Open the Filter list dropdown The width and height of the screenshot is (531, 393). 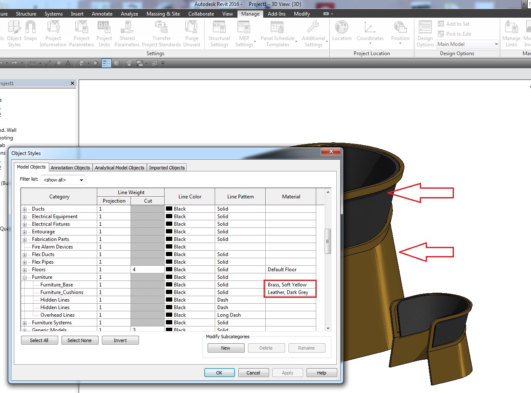(x=63, y=180)
